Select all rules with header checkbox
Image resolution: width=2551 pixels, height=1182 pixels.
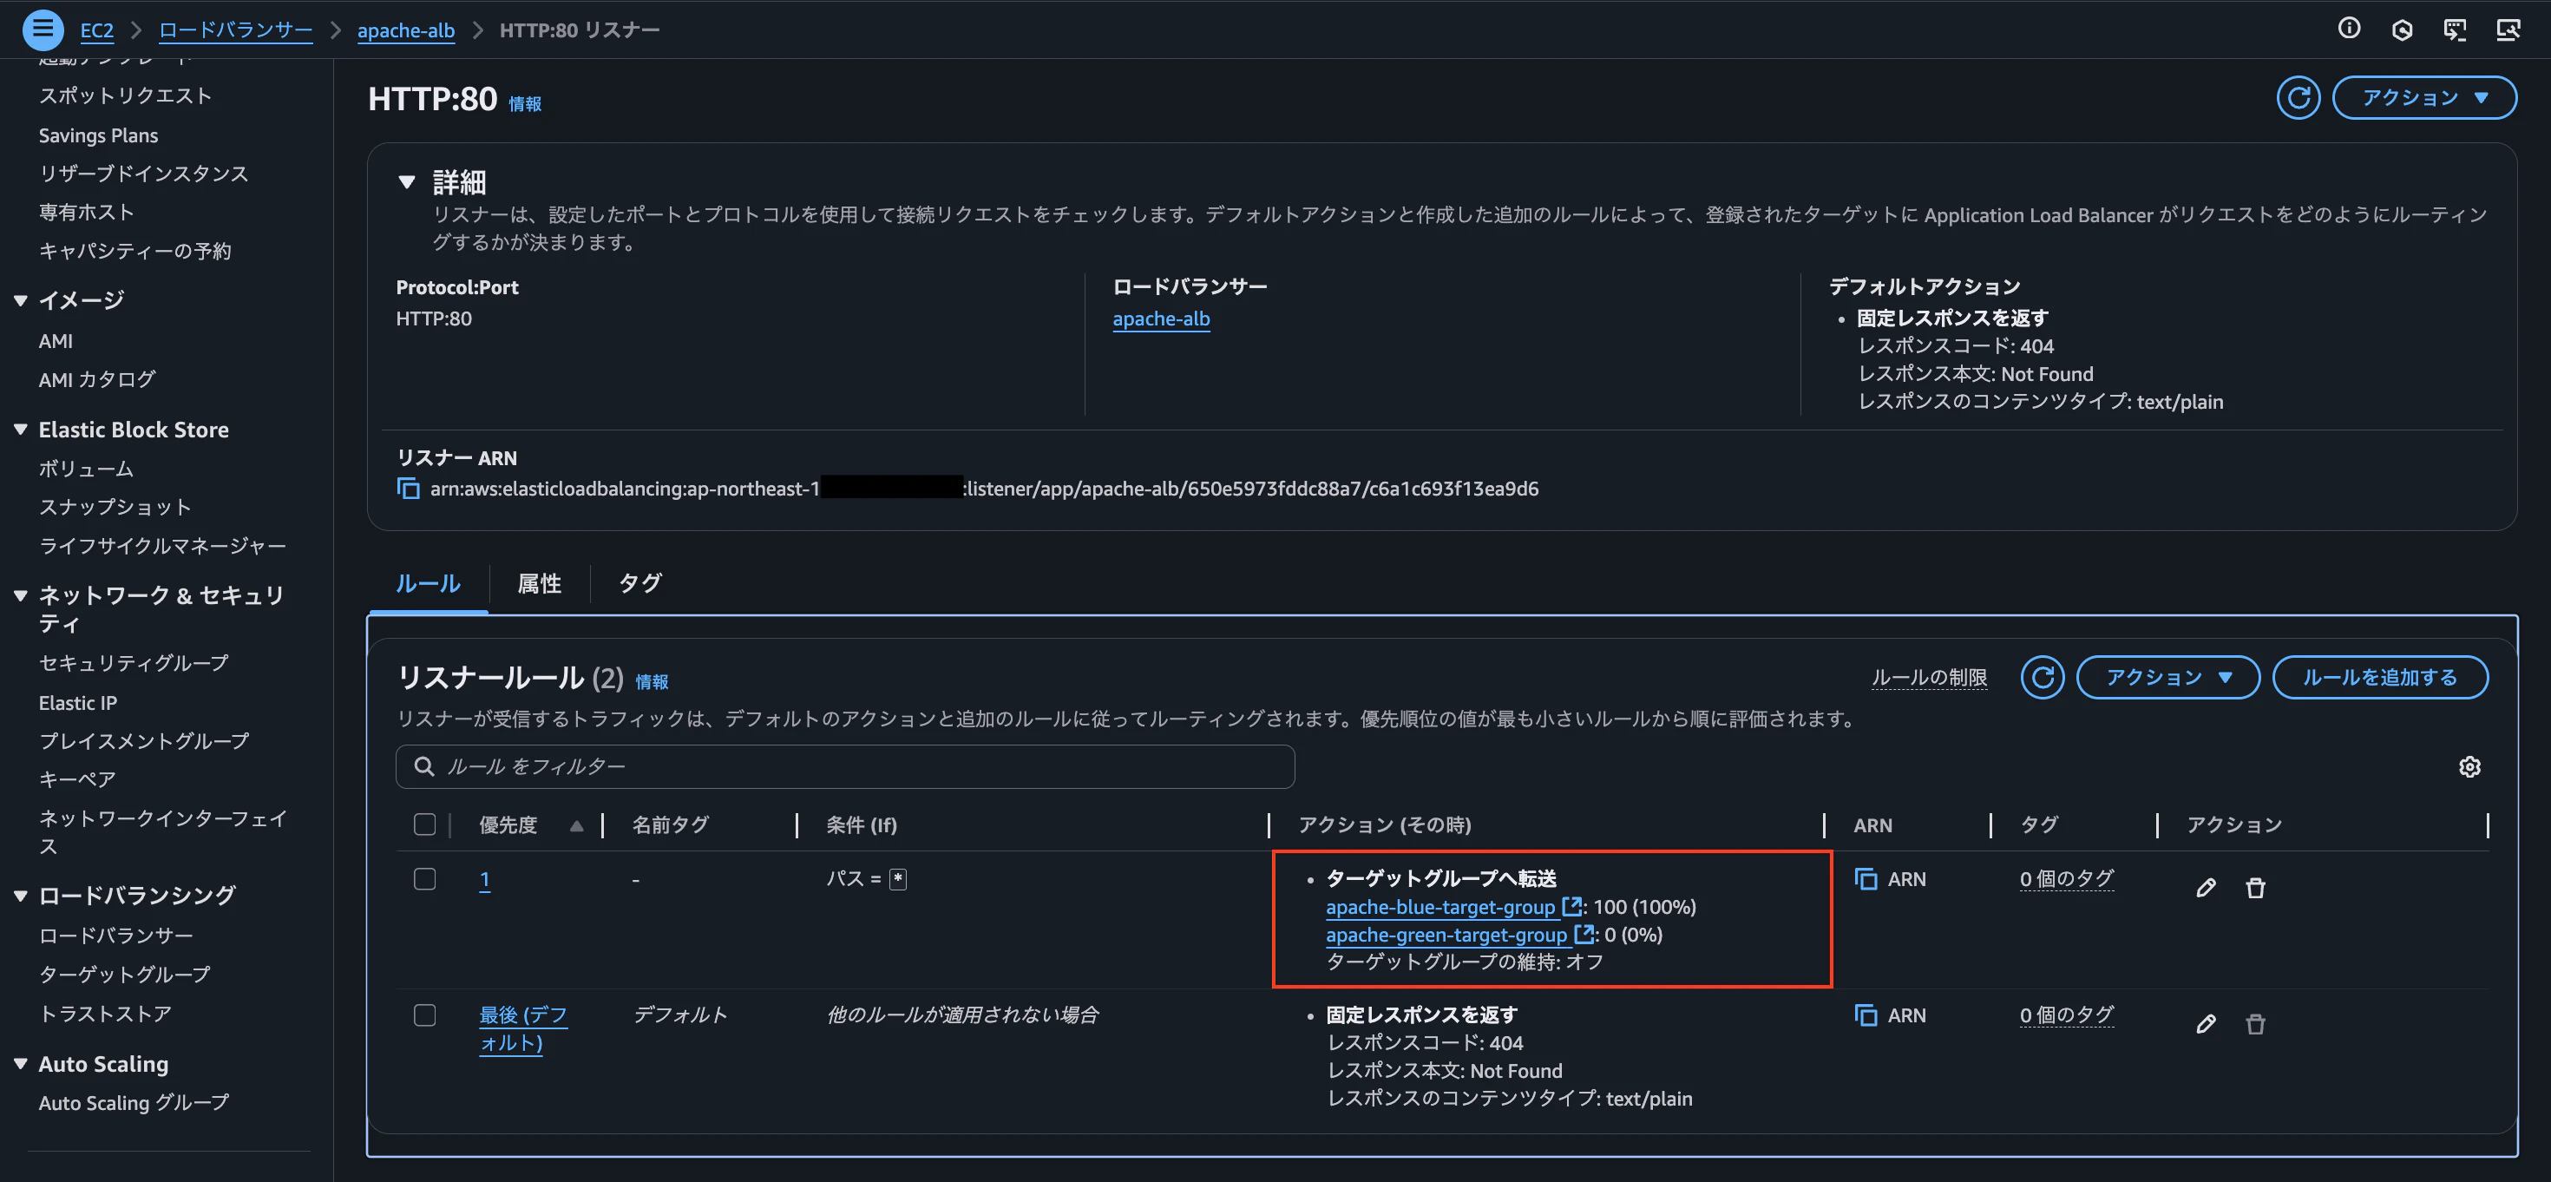pos(425,824)
